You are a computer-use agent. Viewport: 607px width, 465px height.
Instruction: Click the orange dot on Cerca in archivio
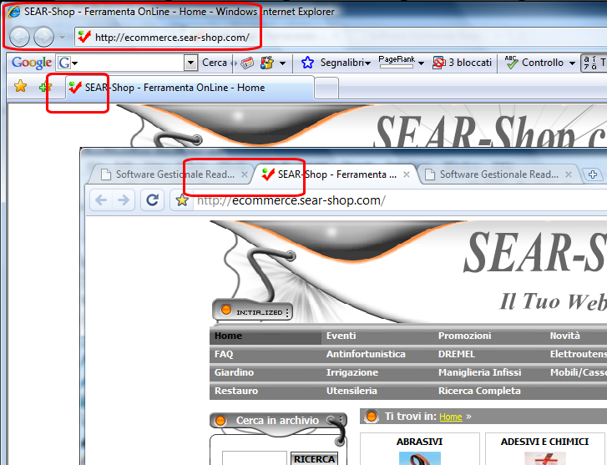click(x=220, y=421)
